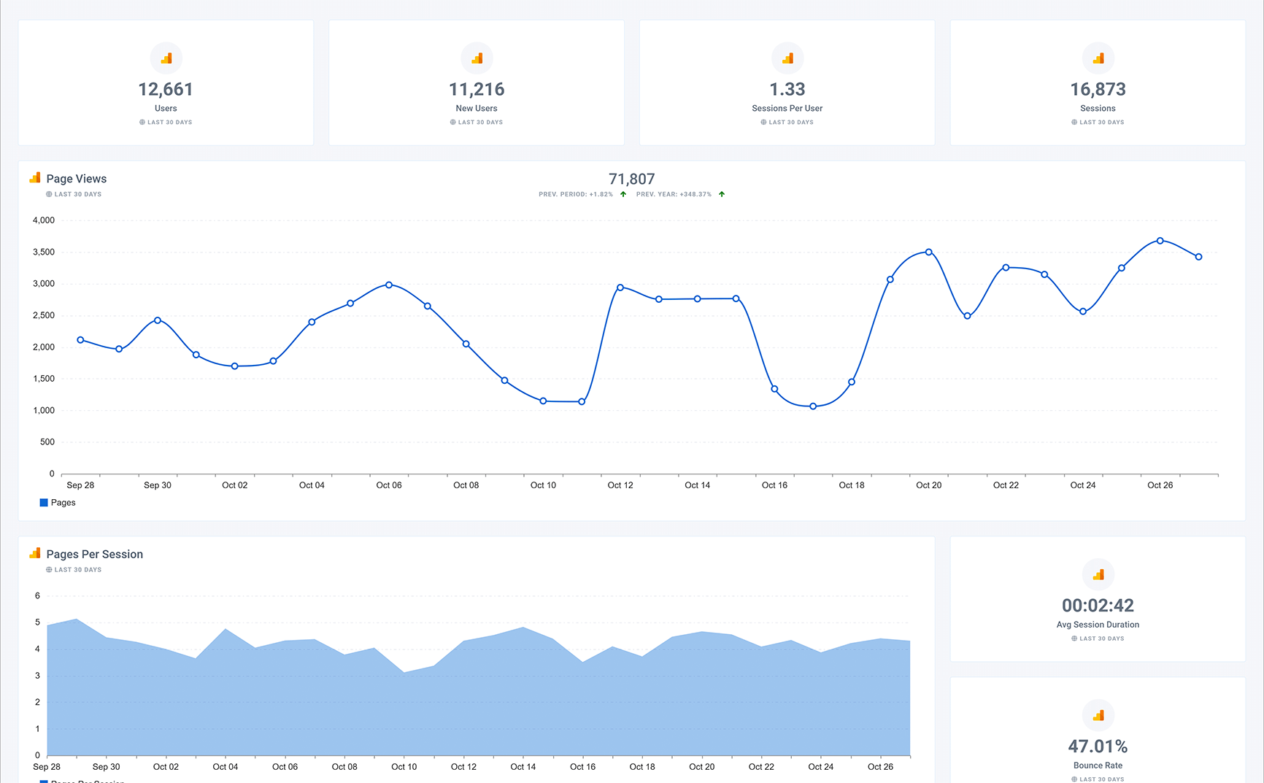Select the Oct 26 highest data point
Image resolution: width=1264 pixels, height=783 pixels.
point(1160,240)
